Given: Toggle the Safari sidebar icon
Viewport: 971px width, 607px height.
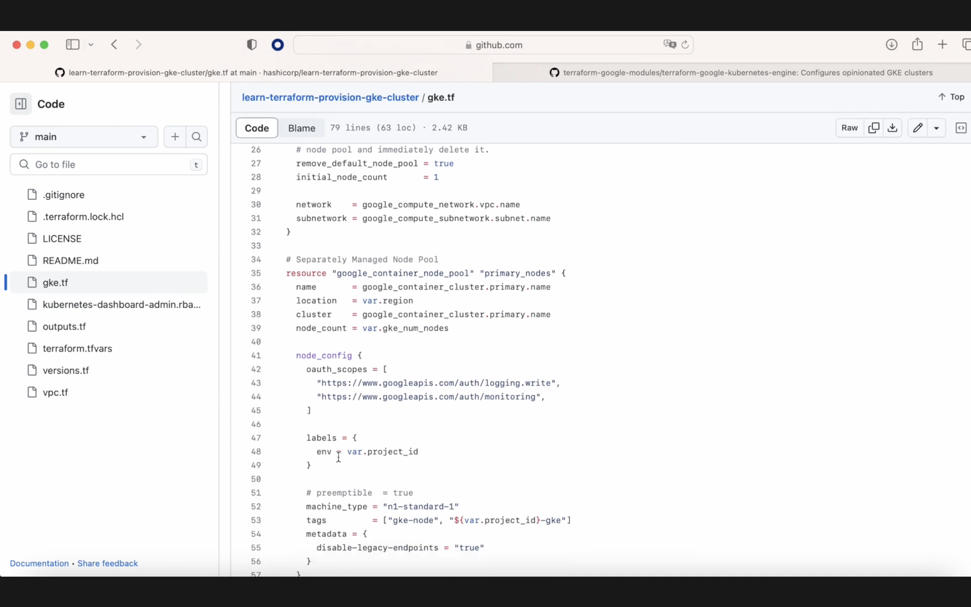Looking at the screenshot, I should coord(73,44).
